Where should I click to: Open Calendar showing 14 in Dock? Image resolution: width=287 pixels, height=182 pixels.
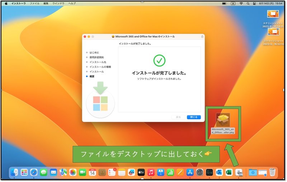point(93,172)
